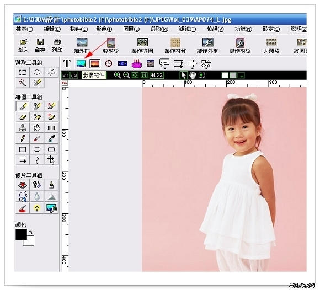
Task: Zoom out with the magnifier minus icon
Action: click(x=126, y=75)
